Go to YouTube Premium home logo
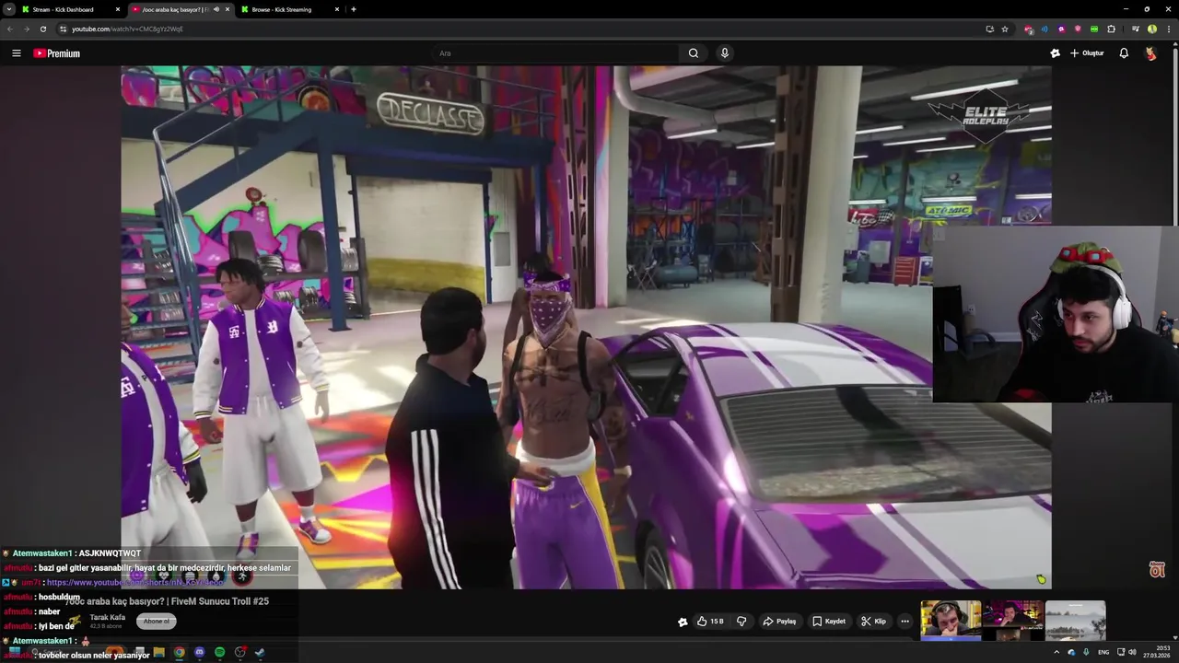This screenshot has width=1179, height=663. tap(57, 53)
